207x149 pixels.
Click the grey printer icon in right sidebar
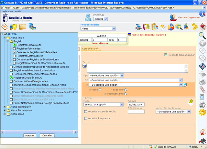coord(202,82)
